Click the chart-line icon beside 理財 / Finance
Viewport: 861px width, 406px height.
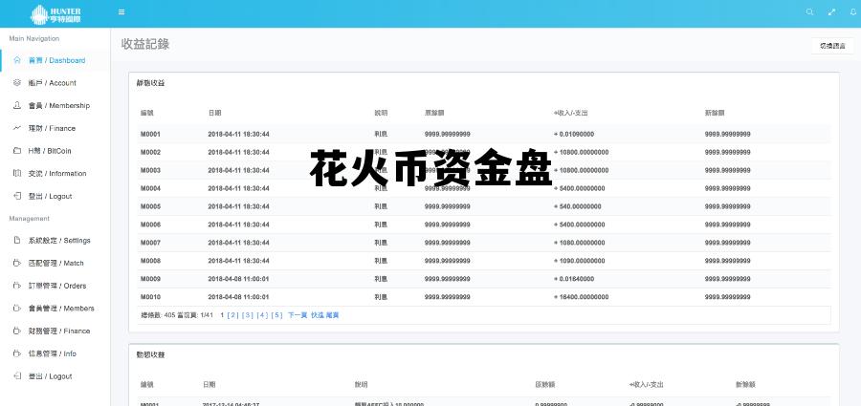point(17,128)
